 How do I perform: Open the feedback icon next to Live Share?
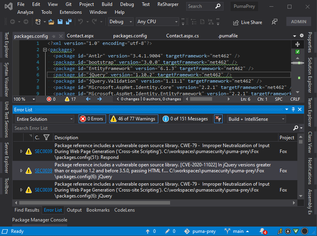coord(274,22)
